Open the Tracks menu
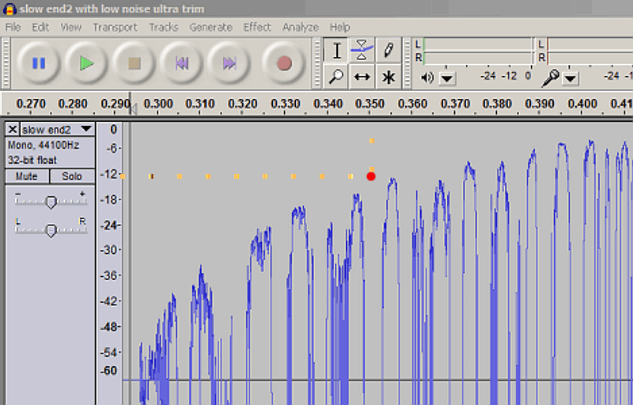The width and height of the screenshot is (633, 405). 164,28
